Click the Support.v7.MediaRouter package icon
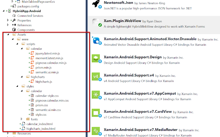This screenshot has height=137, width=220. point(96,131)
